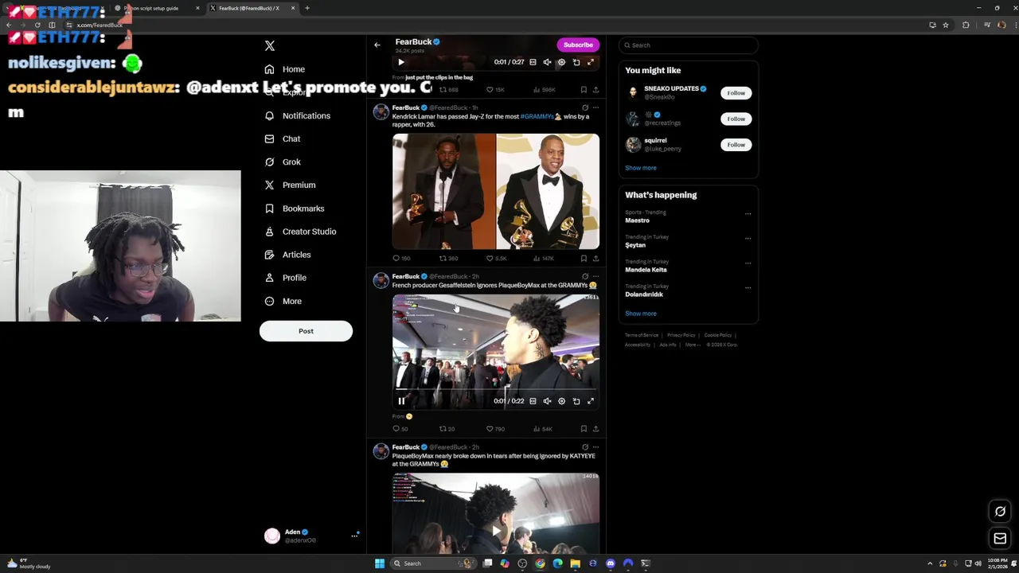
Task: Play the top 0:27 video
Action: pyautogui.click(x=401, y=62)
